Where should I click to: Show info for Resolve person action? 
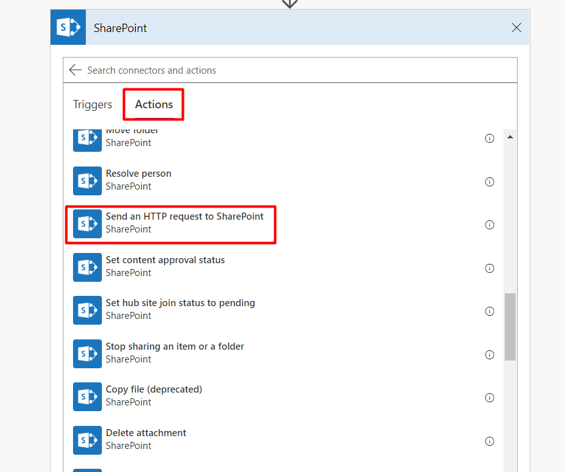click(x=489, y=182)
